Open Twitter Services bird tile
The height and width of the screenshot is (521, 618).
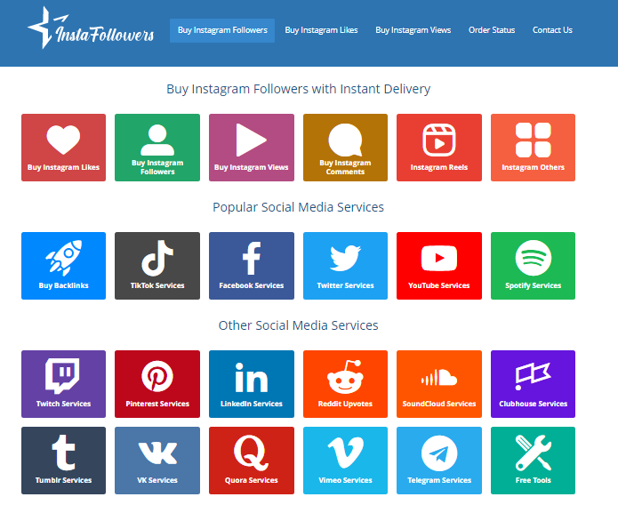345,266
